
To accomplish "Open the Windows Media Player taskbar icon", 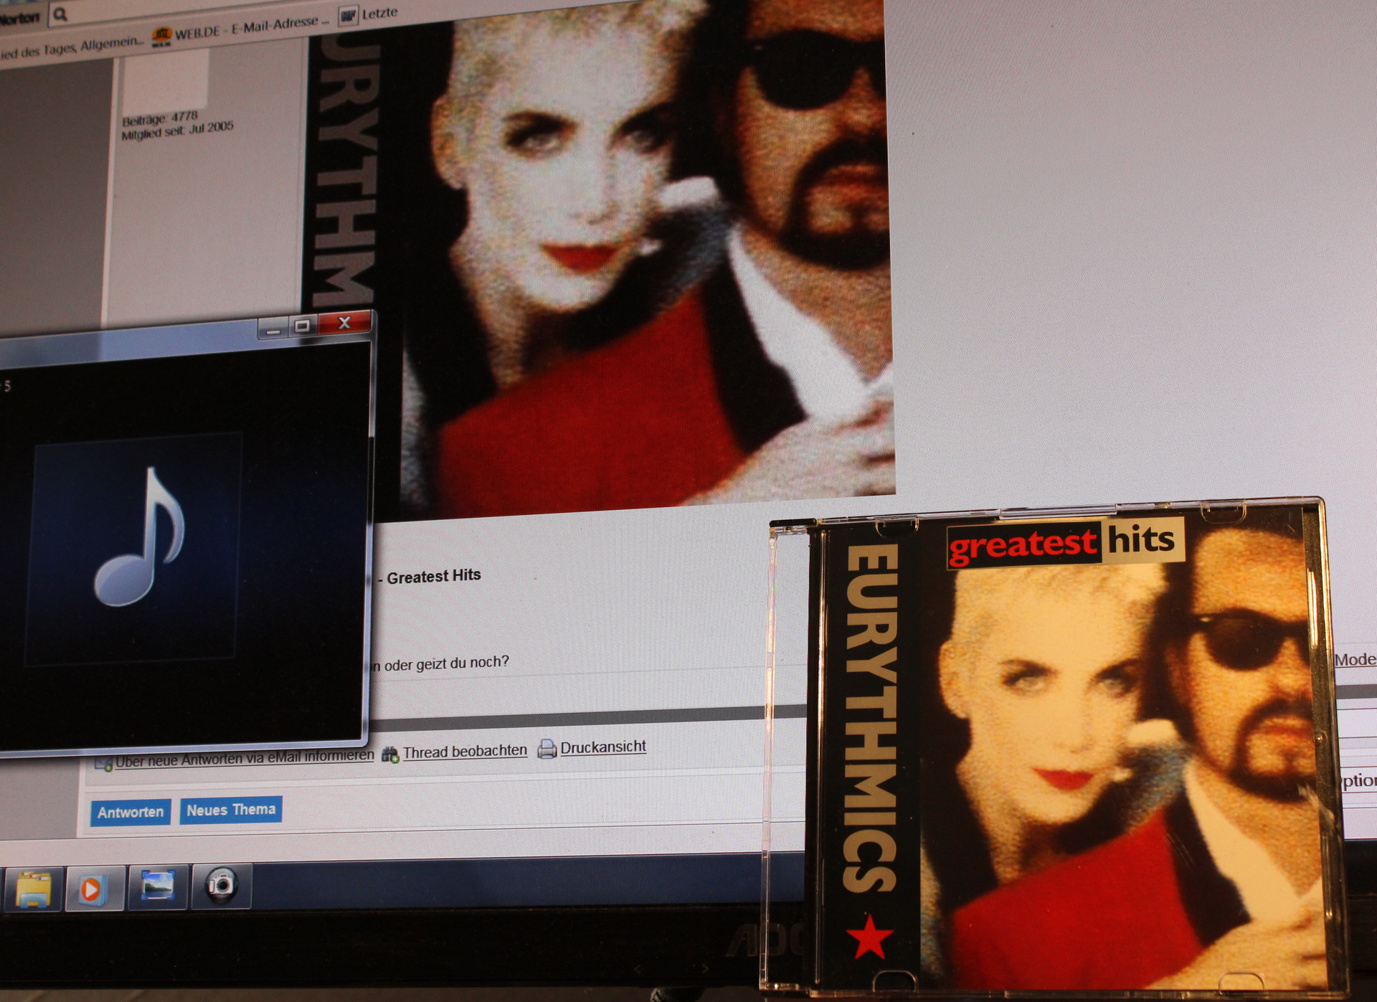I will pyautogui.click(x=92, y=889).
